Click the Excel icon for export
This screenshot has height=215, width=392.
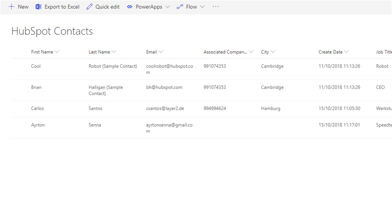[38, 7]
